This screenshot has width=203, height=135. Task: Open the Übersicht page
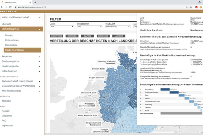click(6, 24)
